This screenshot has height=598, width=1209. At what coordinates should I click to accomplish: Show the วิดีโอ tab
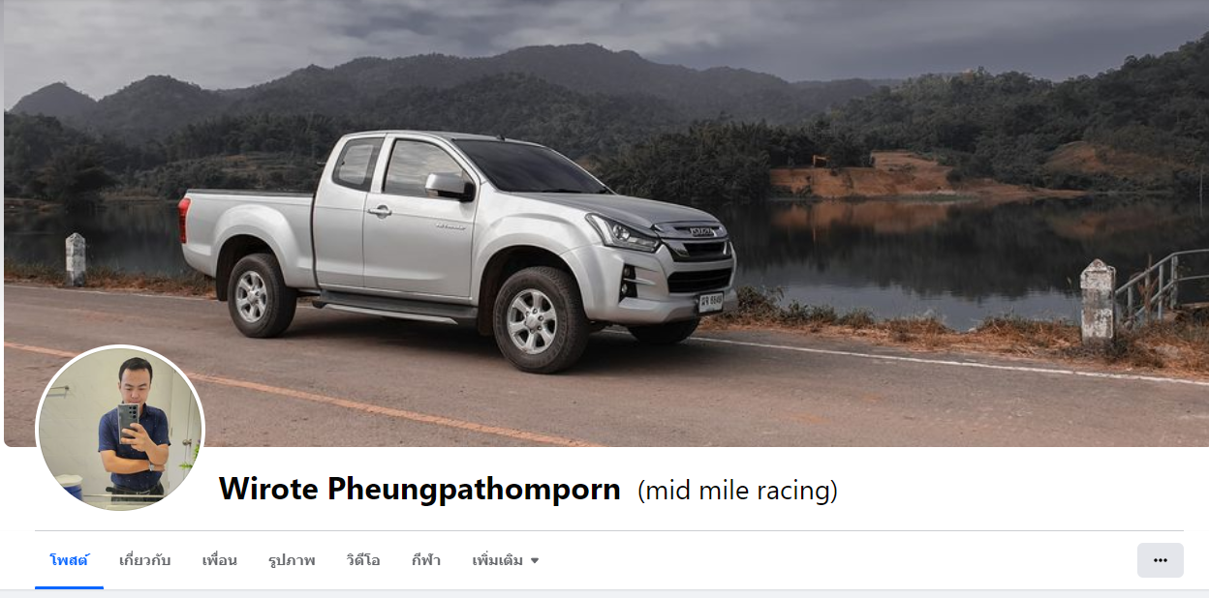[x=362, y=560]
